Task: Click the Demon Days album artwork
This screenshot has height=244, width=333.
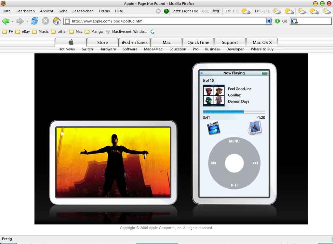Action: 214,95
